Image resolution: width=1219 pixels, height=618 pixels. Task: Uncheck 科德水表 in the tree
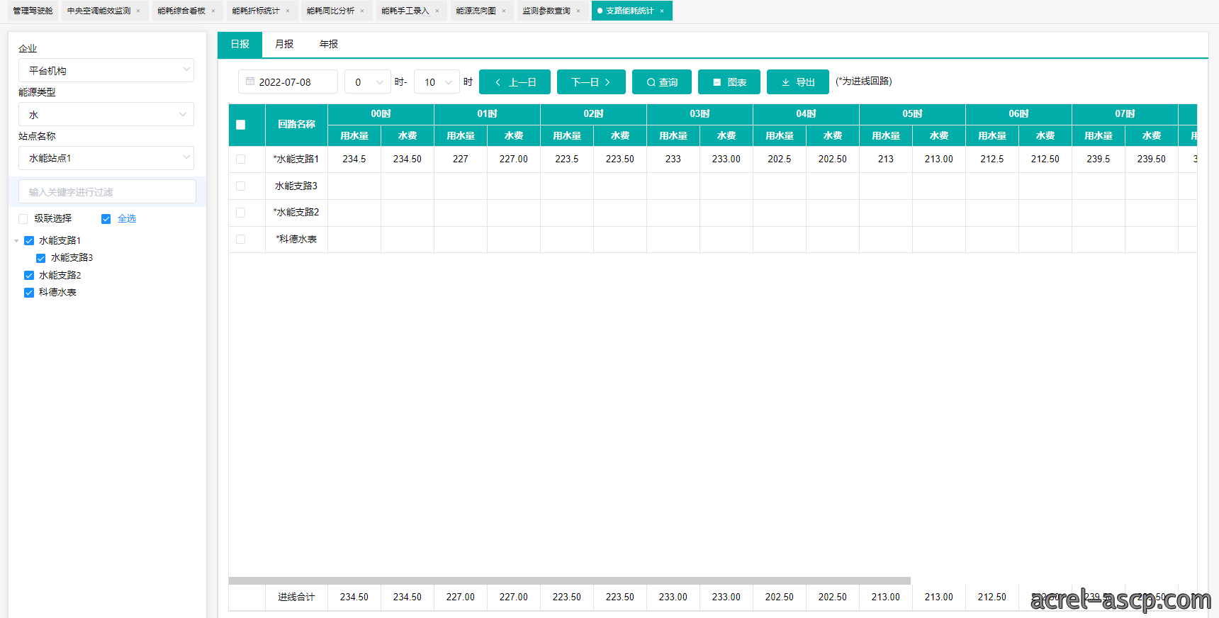point(29,293)
